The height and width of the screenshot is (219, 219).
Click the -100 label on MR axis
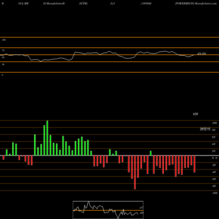[215, 193]
